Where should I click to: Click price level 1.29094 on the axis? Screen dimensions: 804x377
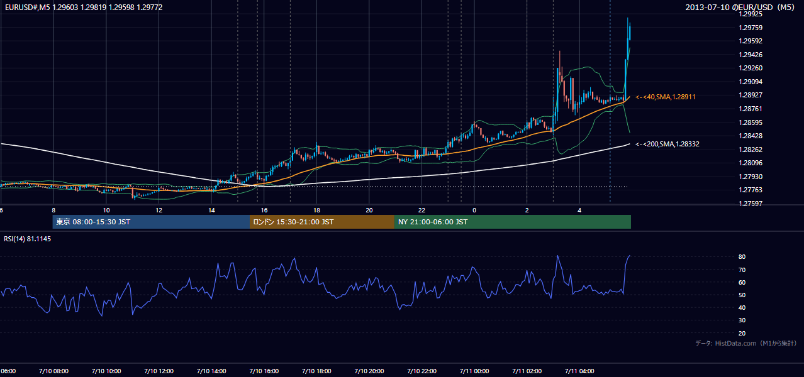[751, 82]
